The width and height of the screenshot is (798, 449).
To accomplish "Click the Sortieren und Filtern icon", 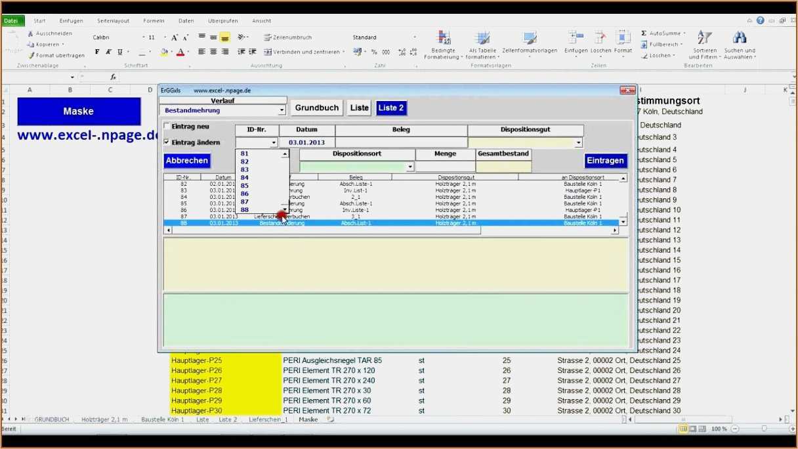I will [x=704, y=39].
